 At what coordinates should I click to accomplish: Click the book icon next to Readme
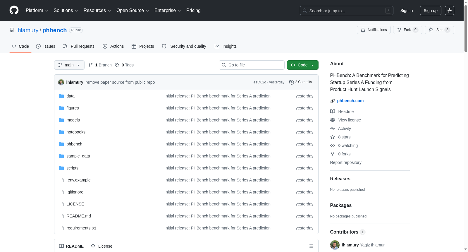tap(333, 112)
